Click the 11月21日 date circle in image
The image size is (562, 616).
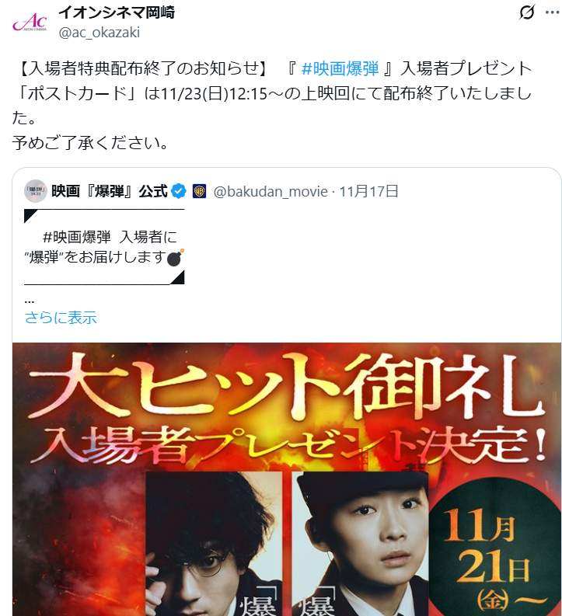click(x=494, y=550)
